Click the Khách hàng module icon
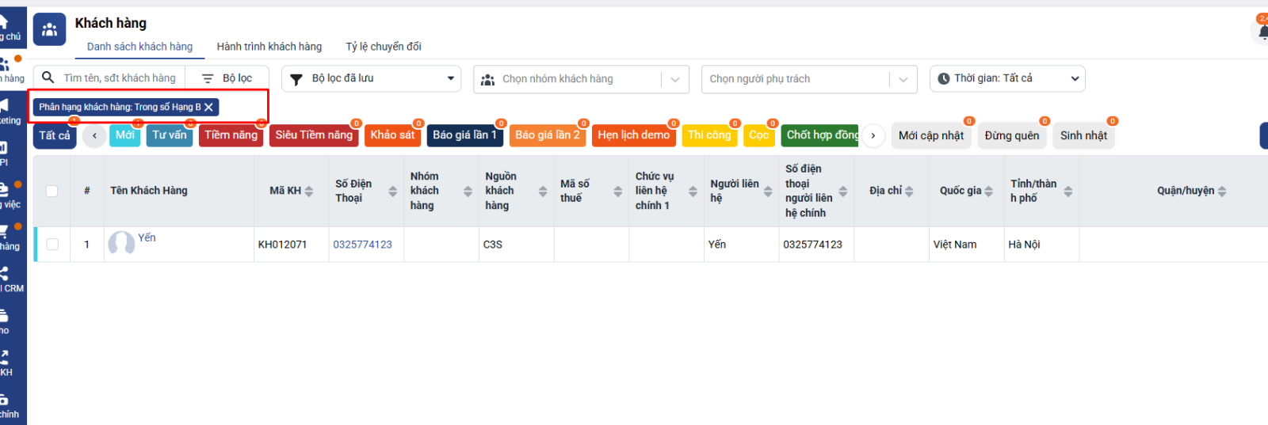 tap(49, 30)
